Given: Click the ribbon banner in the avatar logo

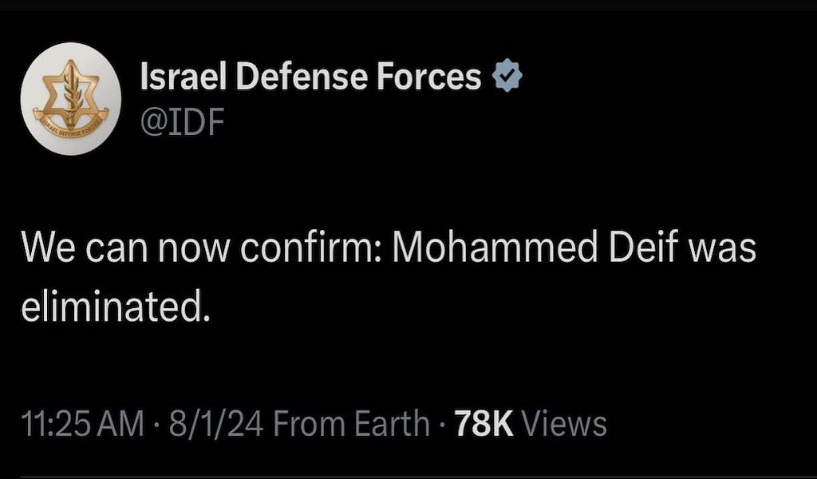Looking at the screenshot, I should point(71,121).
